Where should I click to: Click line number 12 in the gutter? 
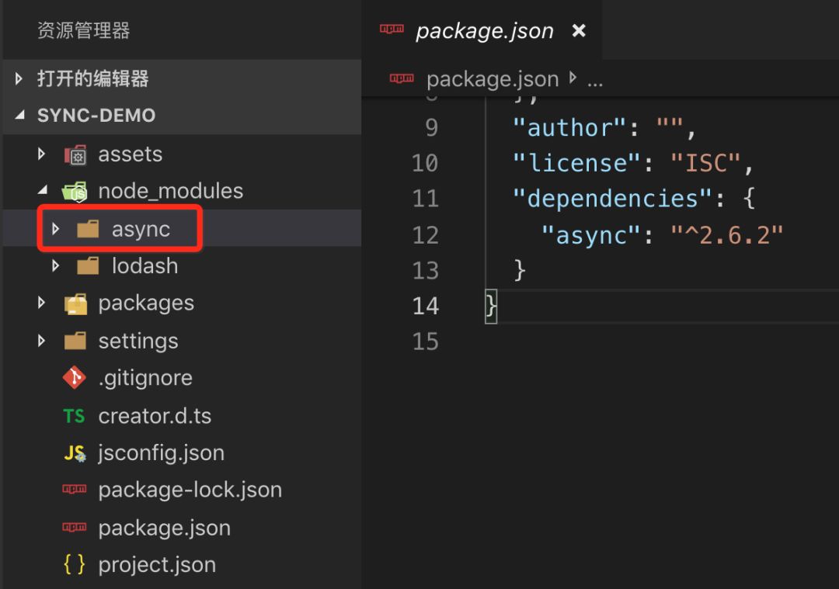click(426, 235)
